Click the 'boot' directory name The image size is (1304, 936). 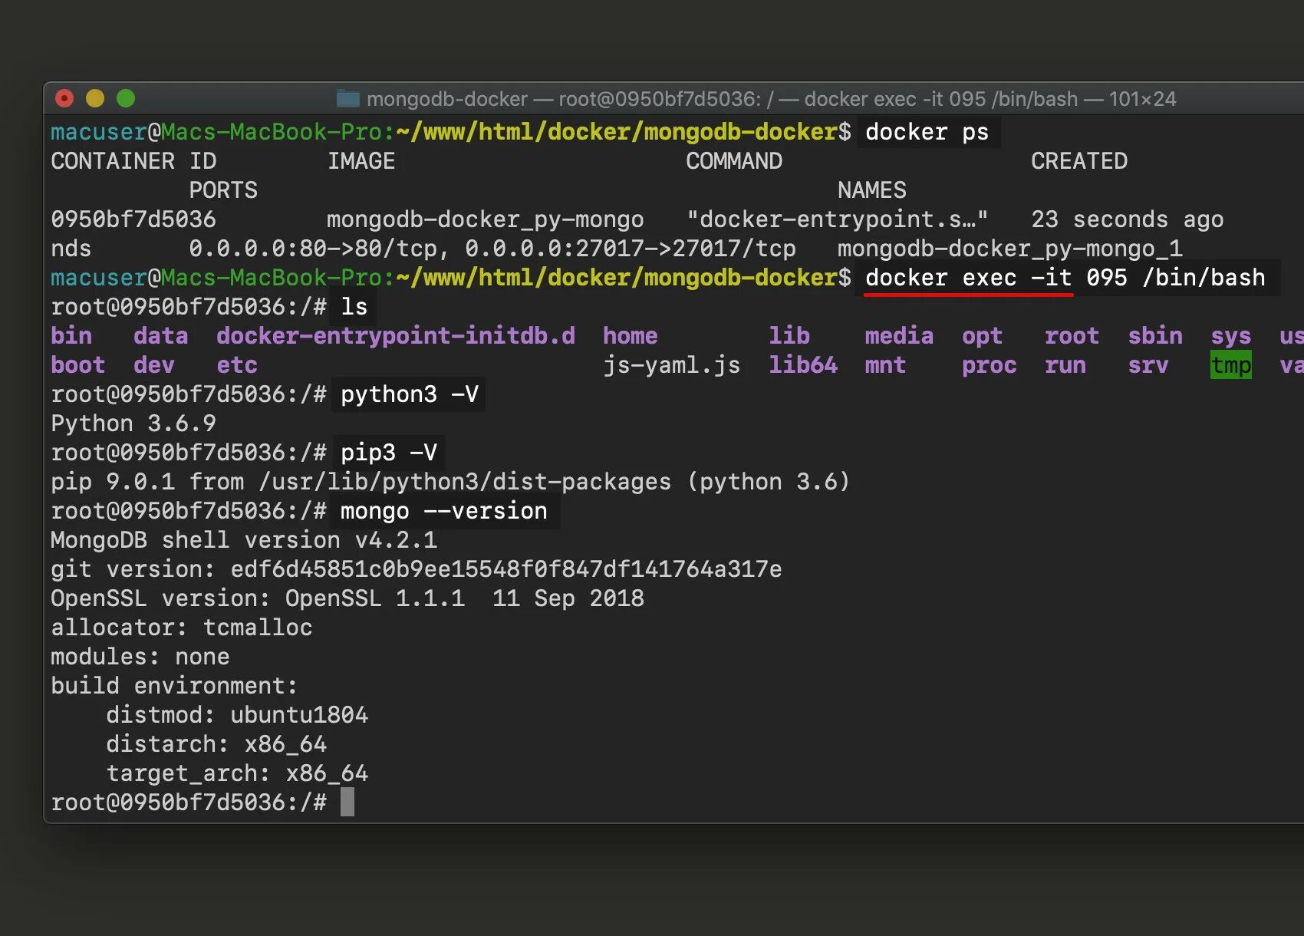78,365
